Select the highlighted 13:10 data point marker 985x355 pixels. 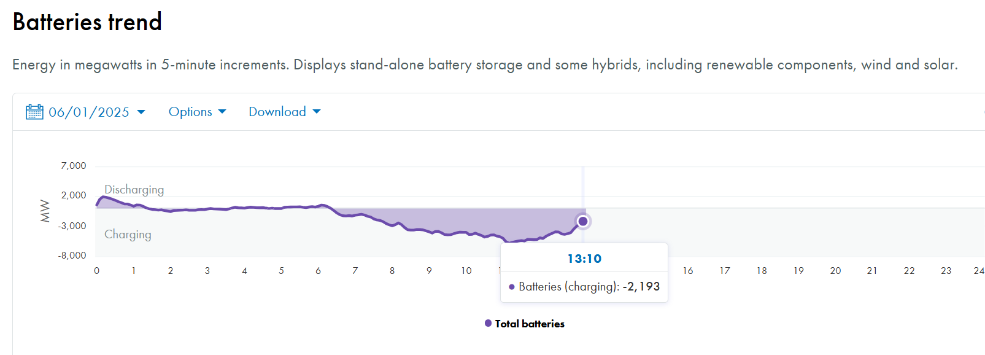pyautogui.click(x=583, y=221)
